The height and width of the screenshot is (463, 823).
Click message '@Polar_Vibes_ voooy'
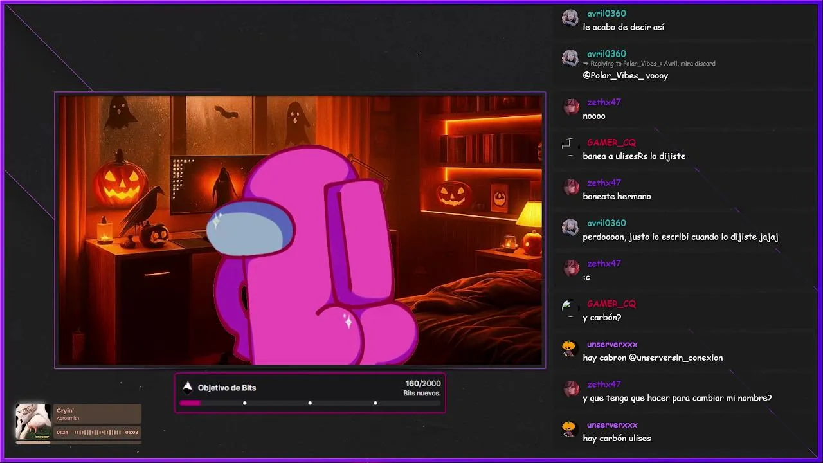pyautogui.click(x=626, y=76)
